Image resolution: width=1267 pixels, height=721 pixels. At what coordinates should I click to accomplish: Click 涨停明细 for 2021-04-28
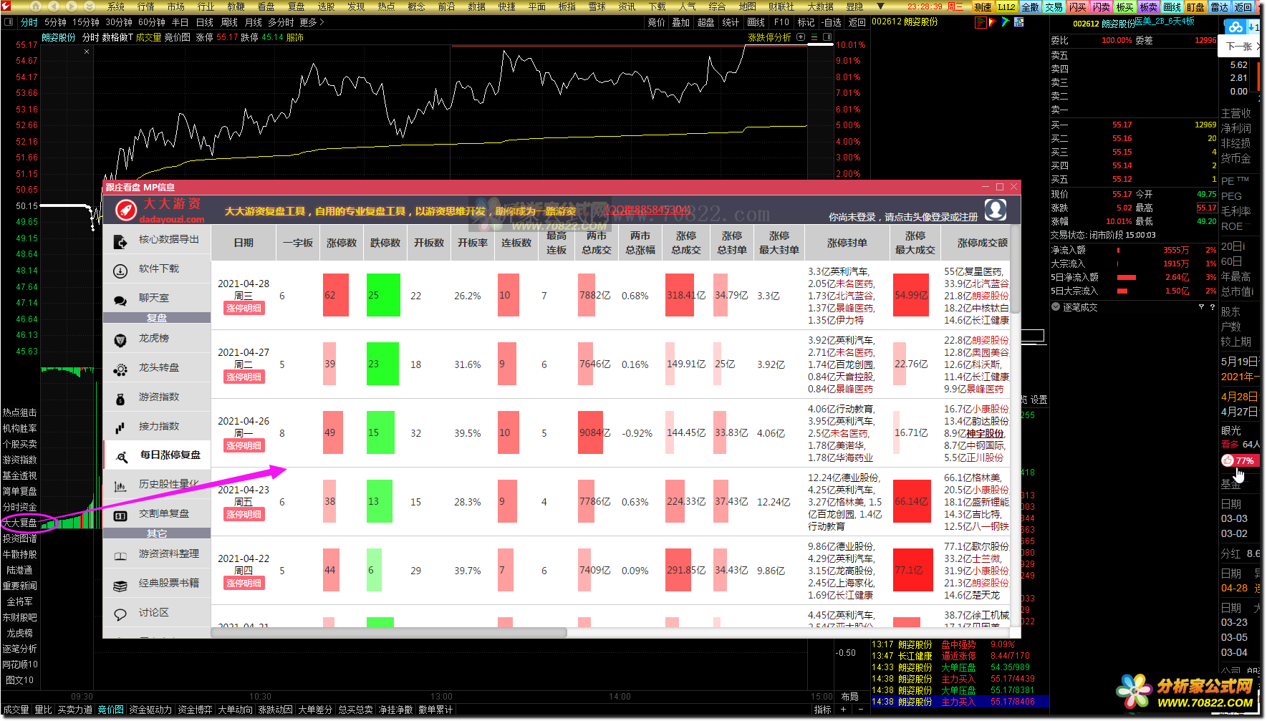pyautogui.click(x=244, y=309)
